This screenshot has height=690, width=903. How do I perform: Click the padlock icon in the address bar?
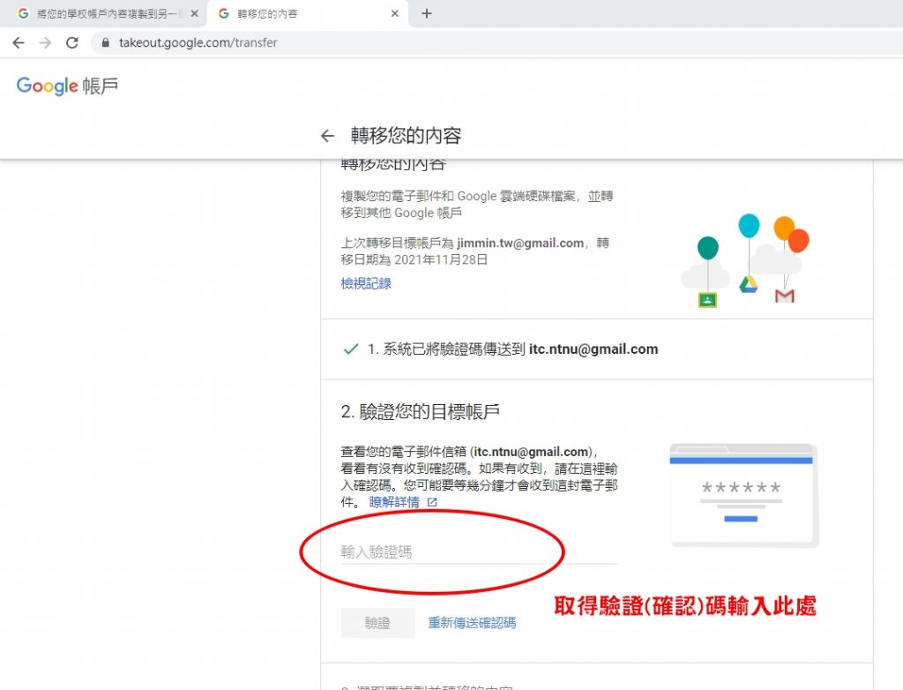pos(106,42)
